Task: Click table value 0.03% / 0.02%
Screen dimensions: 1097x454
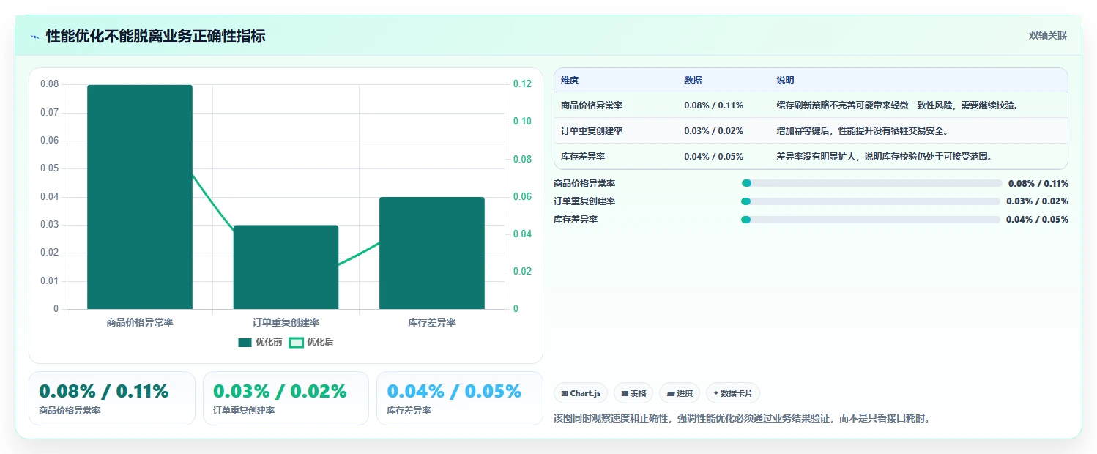Action: [x=713, y=131]
